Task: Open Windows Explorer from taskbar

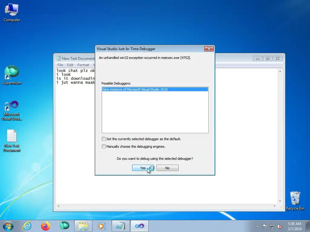Action: (83, 226)
